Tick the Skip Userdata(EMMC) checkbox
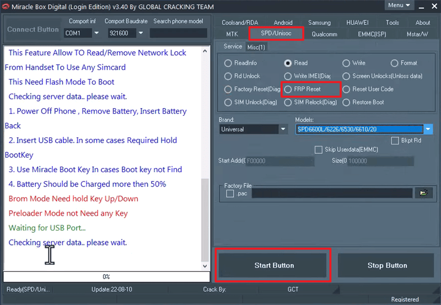 (x=318, y=150)
